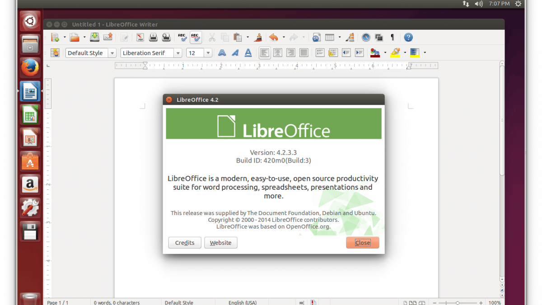The height and width of the screenshot is (305, 542).
Task: Click the Undo arrow icon
Action: coord(274,38)
